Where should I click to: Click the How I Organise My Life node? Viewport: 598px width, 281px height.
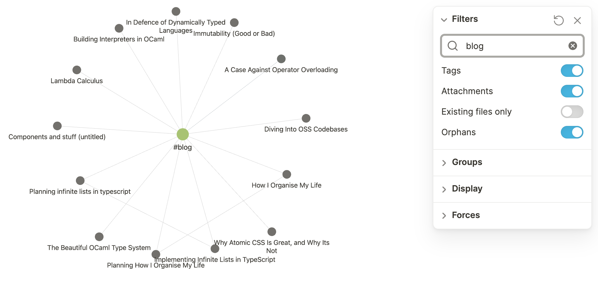coord(286,174)
